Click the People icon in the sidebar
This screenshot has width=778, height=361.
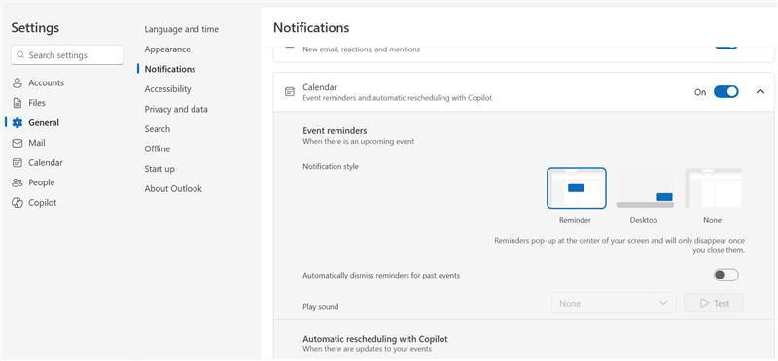tap(18, 182)
